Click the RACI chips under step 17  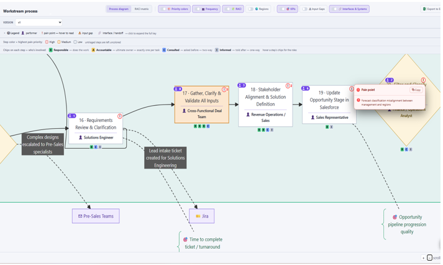[x=202, y=126]
